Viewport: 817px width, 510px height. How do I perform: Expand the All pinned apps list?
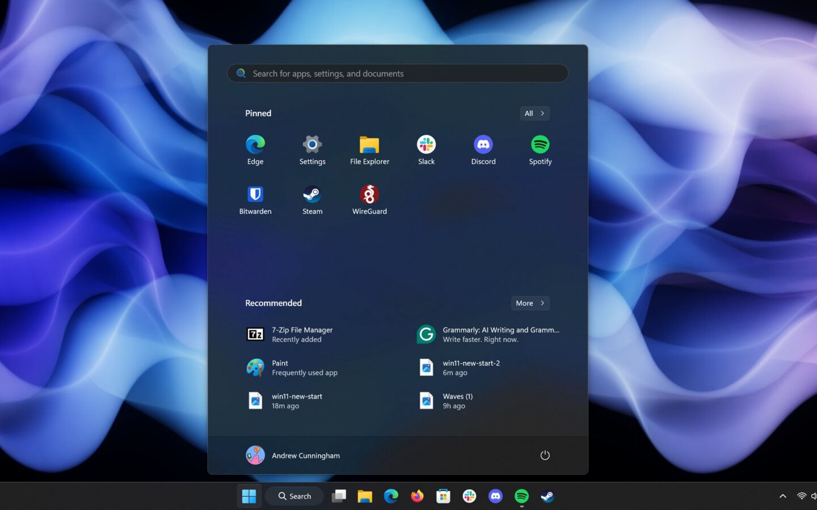534,113
